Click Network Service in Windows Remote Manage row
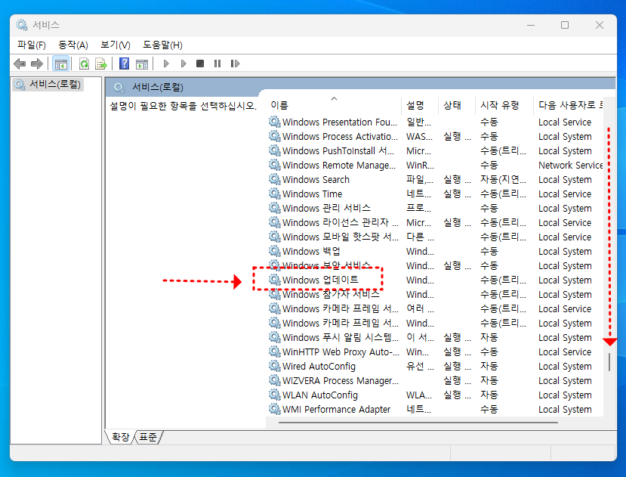Viewport: 626px width, 477px height. point(570,165)
